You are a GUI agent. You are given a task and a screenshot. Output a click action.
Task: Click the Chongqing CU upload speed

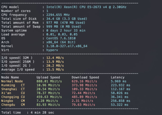tap(49, 97)
